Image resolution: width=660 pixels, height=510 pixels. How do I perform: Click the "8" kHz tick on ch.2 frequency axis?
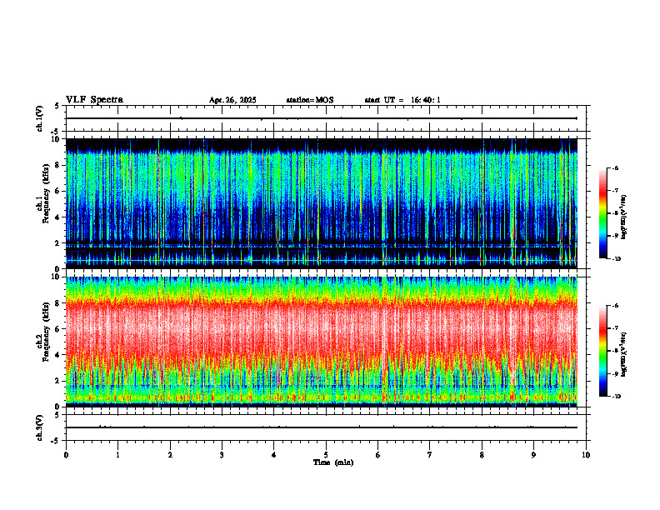pos(58,303)
